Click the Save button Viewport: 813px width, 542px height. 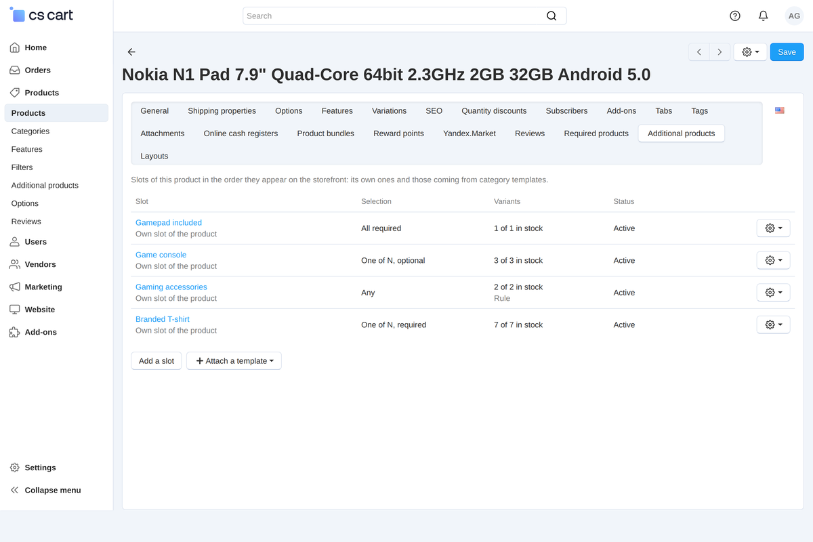pos(787,52)
